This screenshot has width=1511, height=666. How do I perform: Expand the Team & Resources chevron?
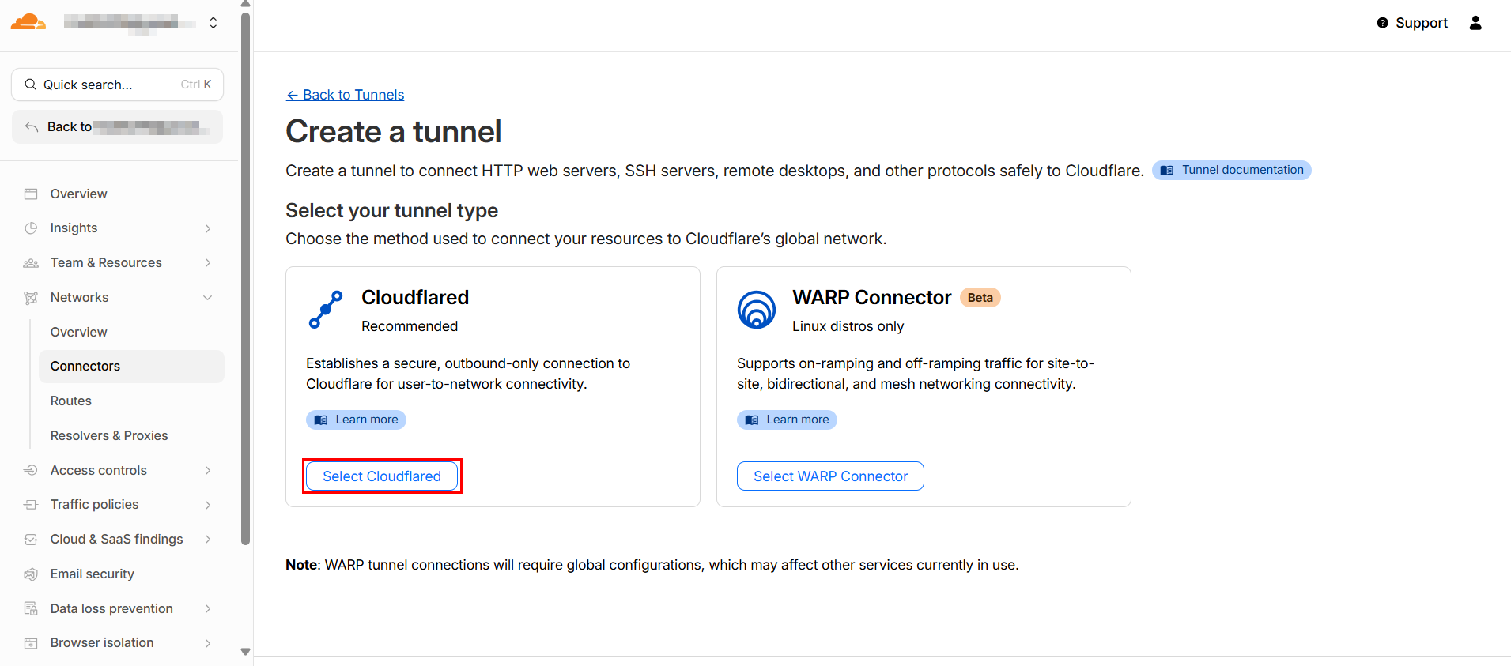pyautogui.click(x=208, y=263)
